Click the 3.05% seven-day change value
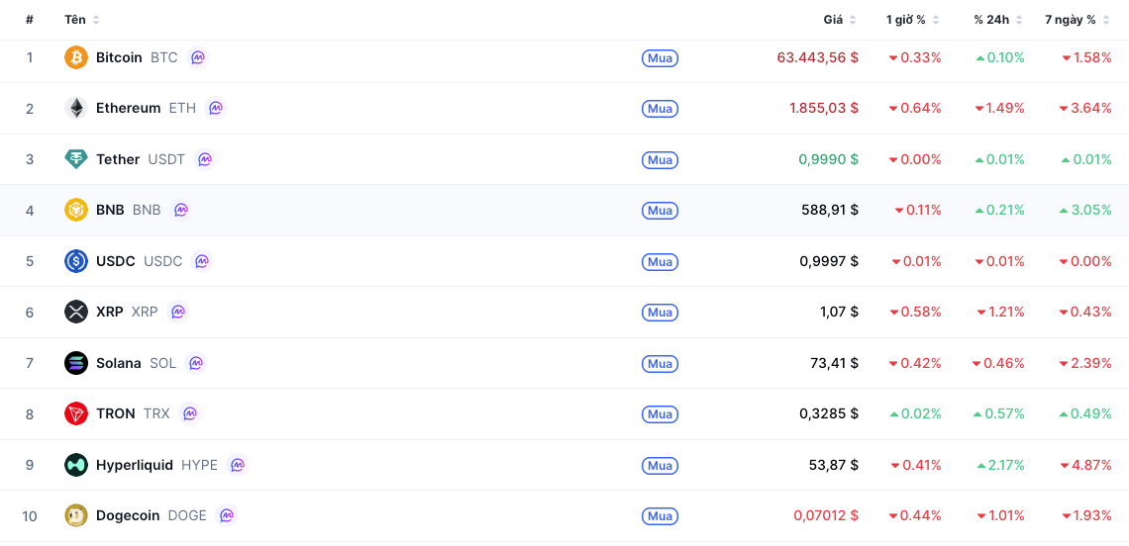The height and width of the screenshot is (546, 1129). pos(1085,210)
